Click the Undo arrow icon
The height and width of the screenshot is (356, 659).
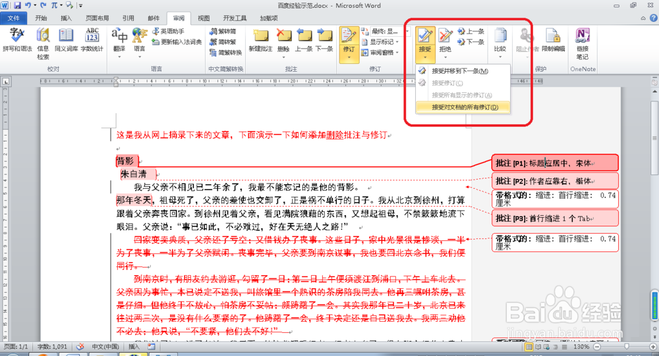(28, 5)
